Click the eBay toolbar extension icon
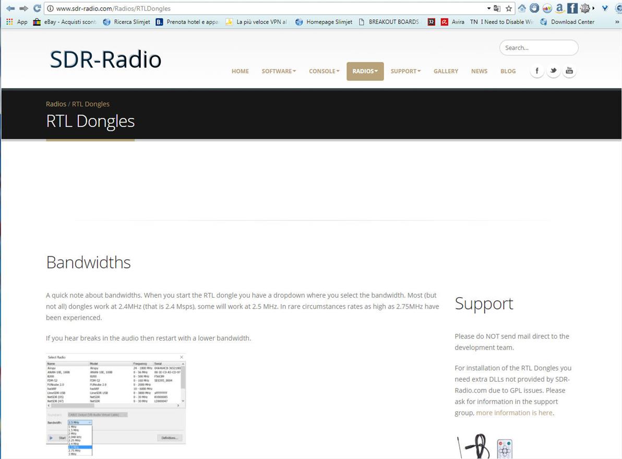The image size is (622, 459). tap(547, 8)
